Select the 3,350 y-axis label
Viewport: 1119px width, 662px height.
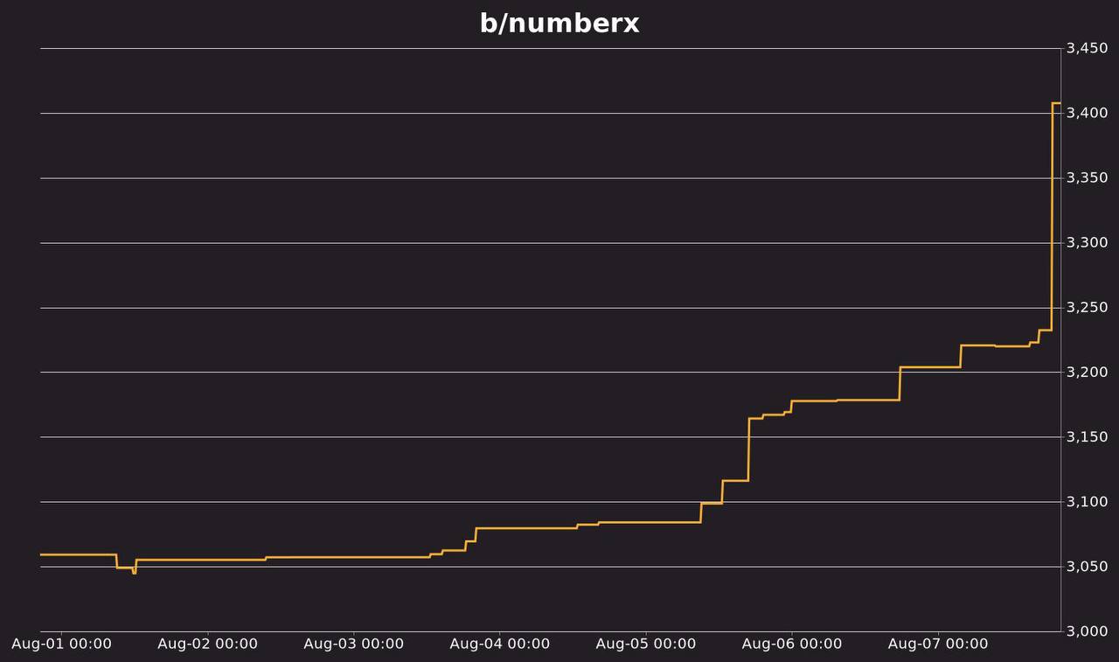click(1088, 178)
